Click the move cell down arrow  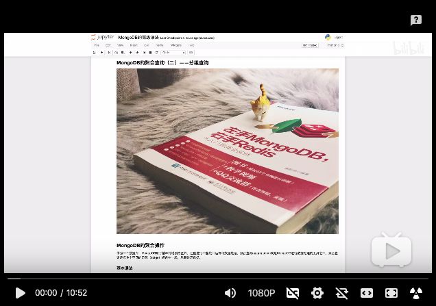point(137,53)
